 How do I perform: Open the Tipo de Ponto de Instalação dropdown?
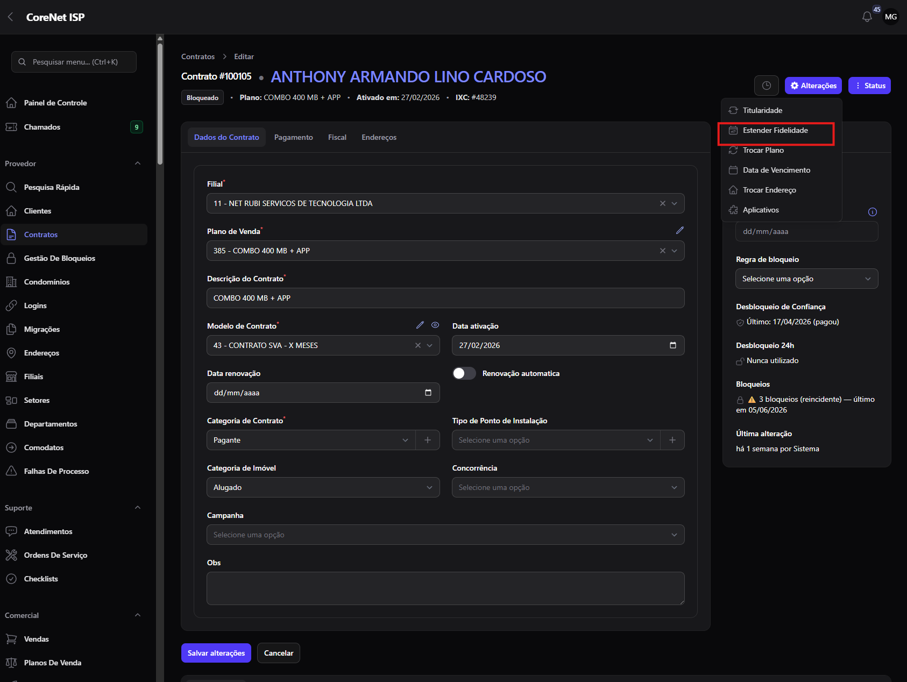pyautogui.click(x=556, y=440)
